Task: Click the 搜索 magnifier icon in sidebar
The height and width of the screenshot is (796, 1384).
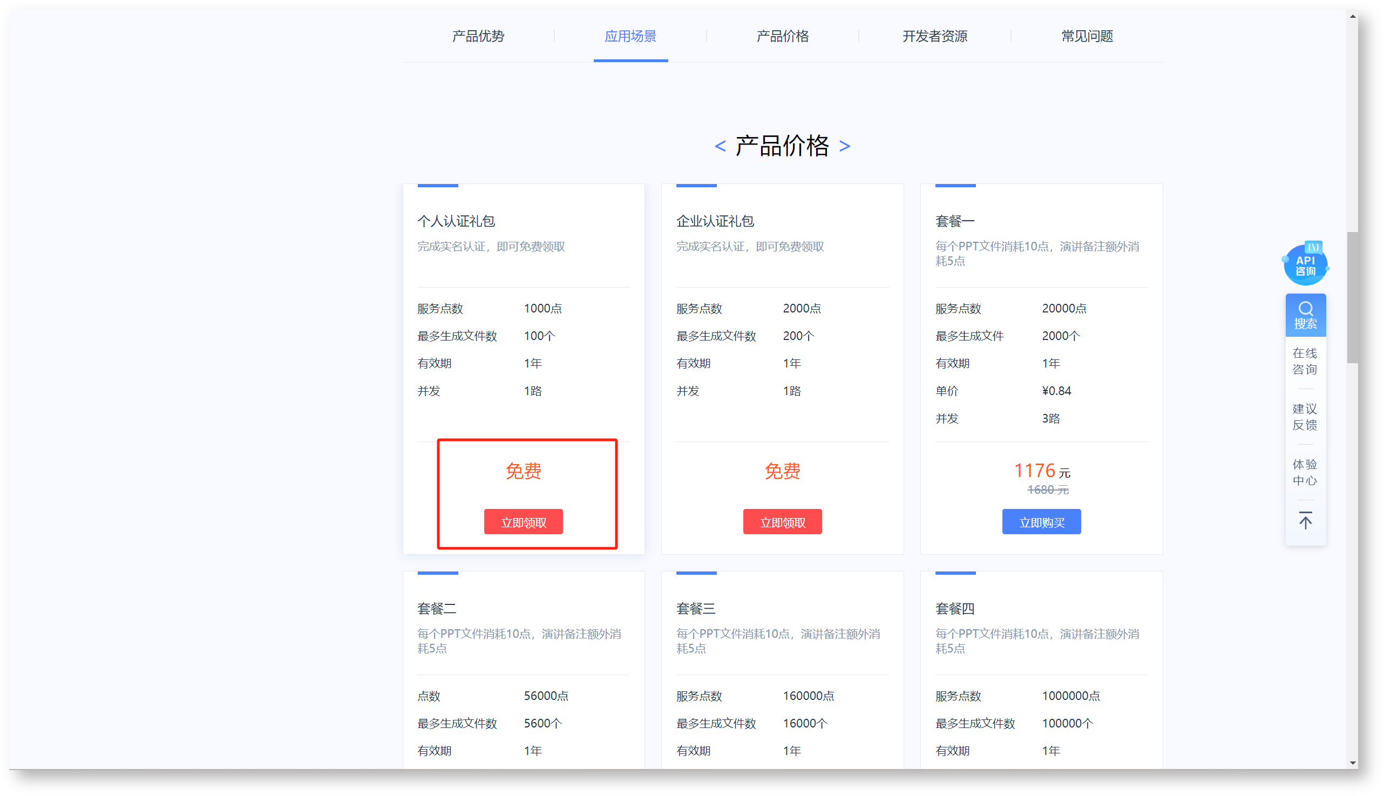Action: (x=1305, y=309)
